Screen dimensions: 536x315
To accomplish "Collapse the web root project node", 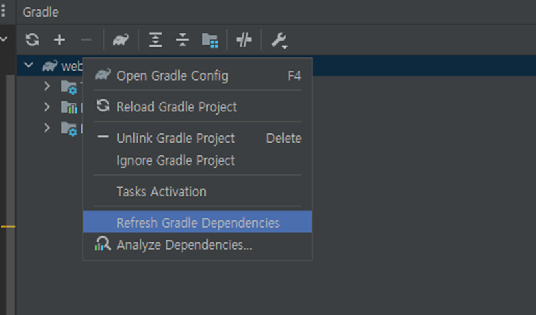I will (29, 65).
